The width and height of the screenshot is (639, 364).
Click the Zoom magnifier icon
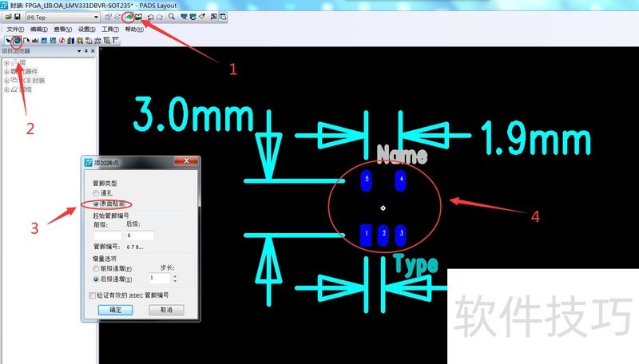(x=173, y=16)
